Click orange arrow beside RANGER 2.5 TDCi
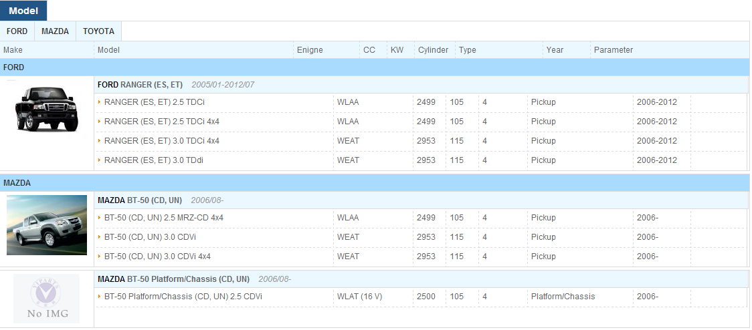This screenshot has width=752, height=330. pyautogui.click(x=99, y=102)
